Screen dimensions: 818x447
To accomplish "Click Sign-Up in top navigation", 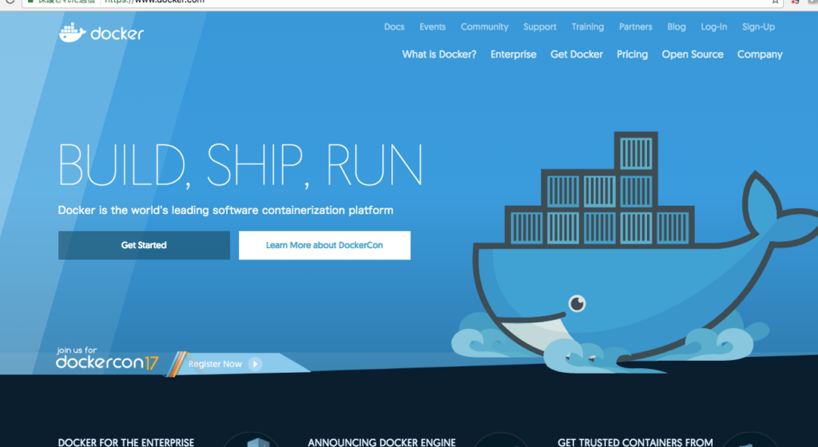I will tap(758, 27).
